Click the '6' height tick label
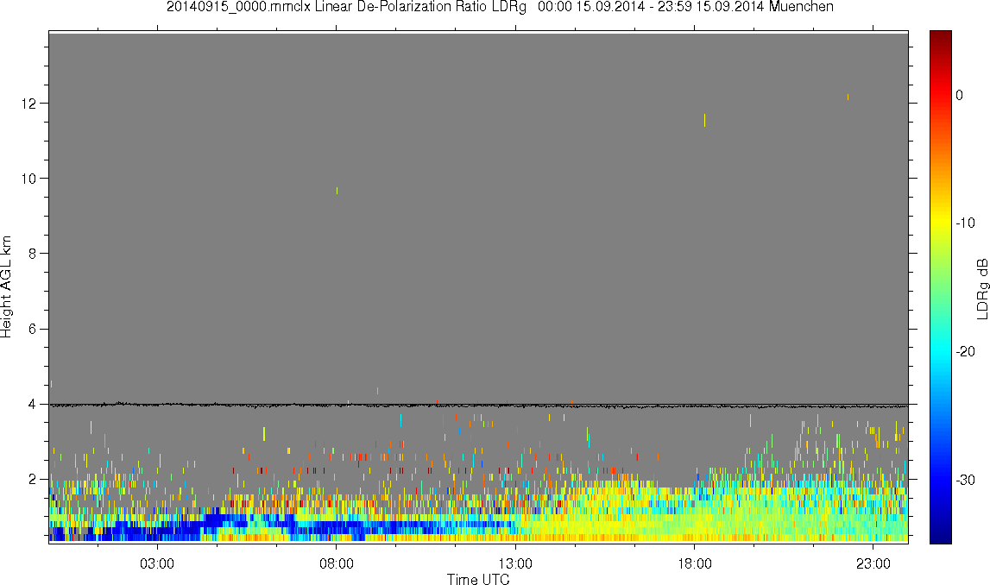 click(x=32, y=330)
